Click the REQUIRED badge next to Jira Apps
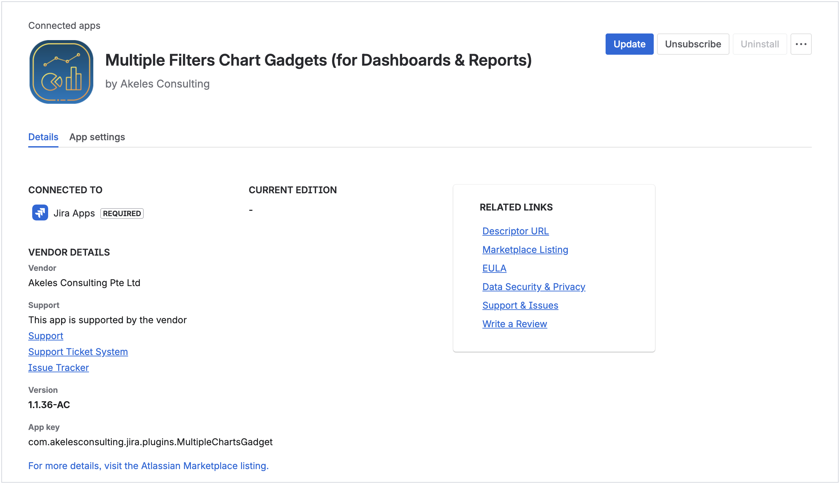840x484 pixels. (x=122, y=213)
